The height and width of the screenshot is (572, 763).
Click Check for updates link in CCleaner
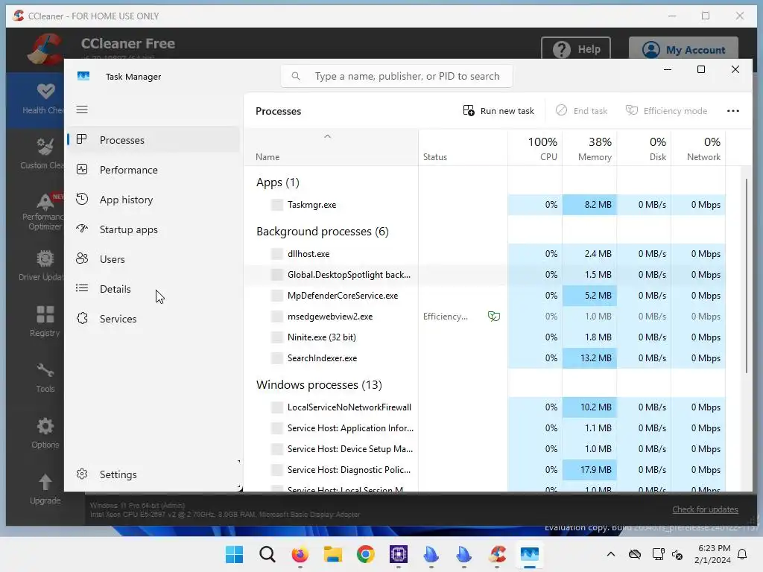click(x=705, y=509)
